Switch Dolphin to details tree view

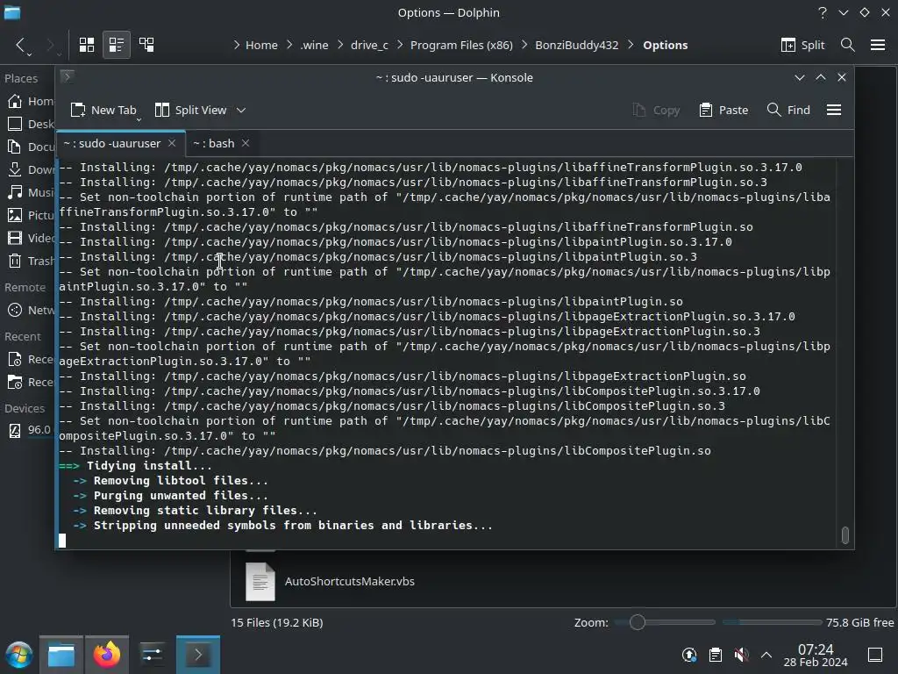146,45
